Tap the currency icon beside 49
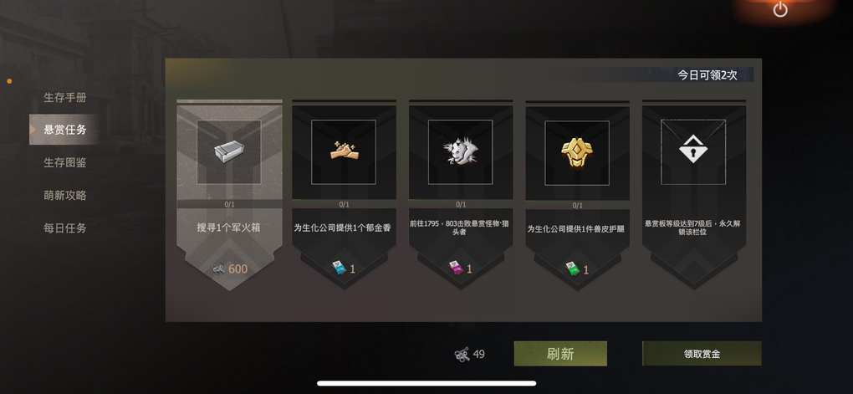This screenshot has width=853, height=394. click(x=462, y=355)
